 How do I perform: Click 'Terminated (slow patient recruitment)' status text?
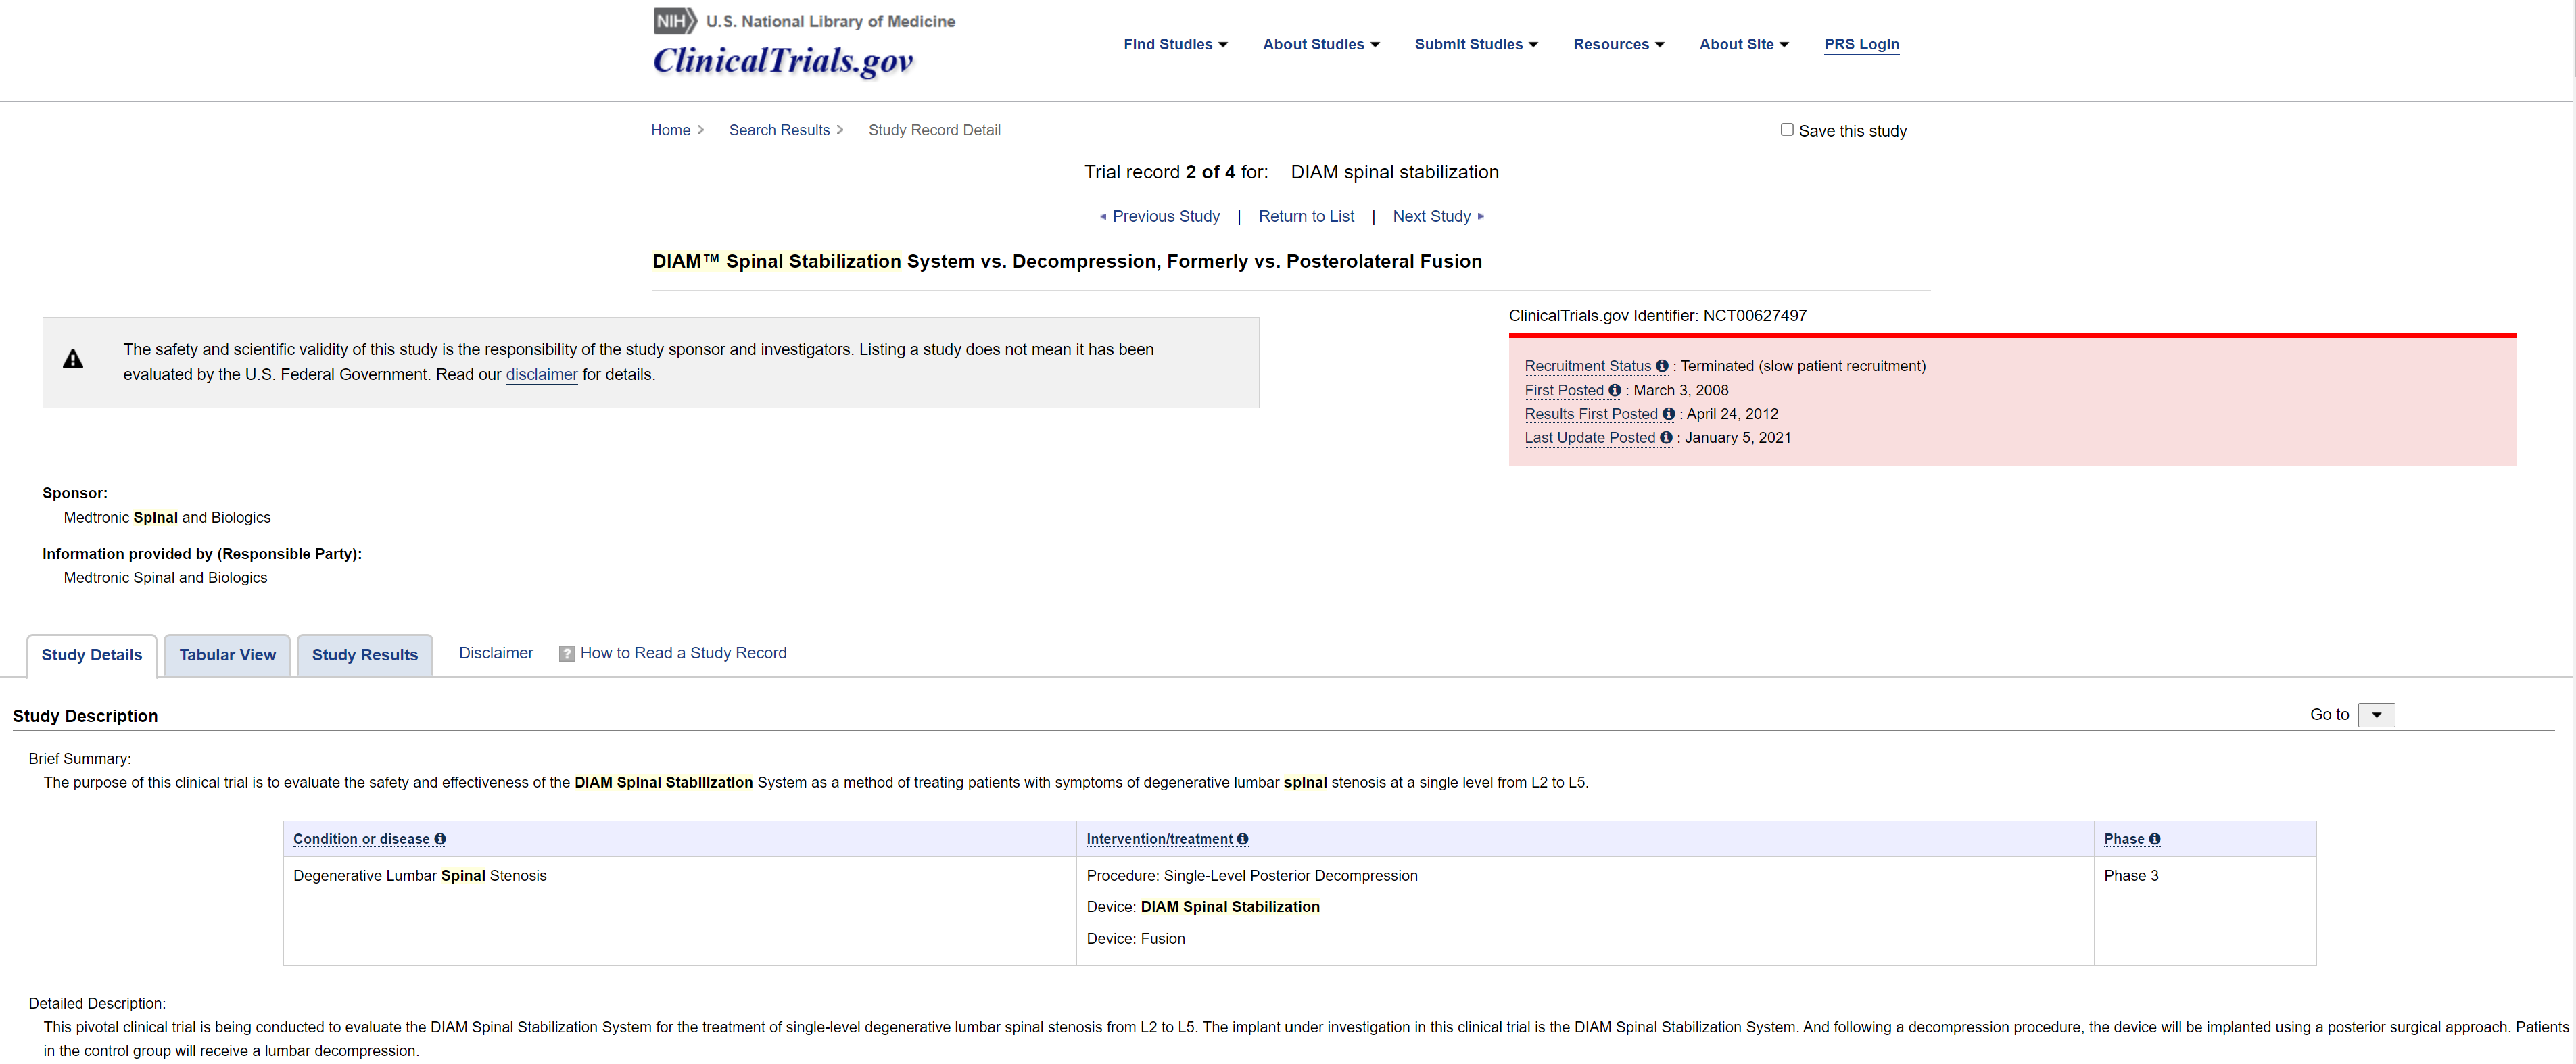click(1803, 366)
